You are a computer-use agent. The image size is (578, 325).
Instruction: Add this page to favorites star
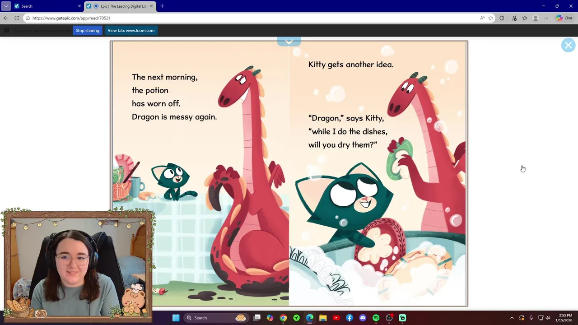491,18
